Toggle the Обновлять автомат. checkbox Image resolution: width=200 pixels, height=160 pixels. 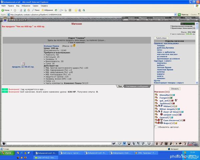(x=156, y=127)
